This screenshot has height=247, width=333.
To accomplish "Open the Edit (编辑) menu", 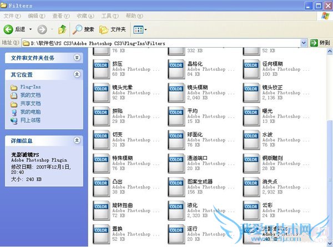I will pos(37,16).
